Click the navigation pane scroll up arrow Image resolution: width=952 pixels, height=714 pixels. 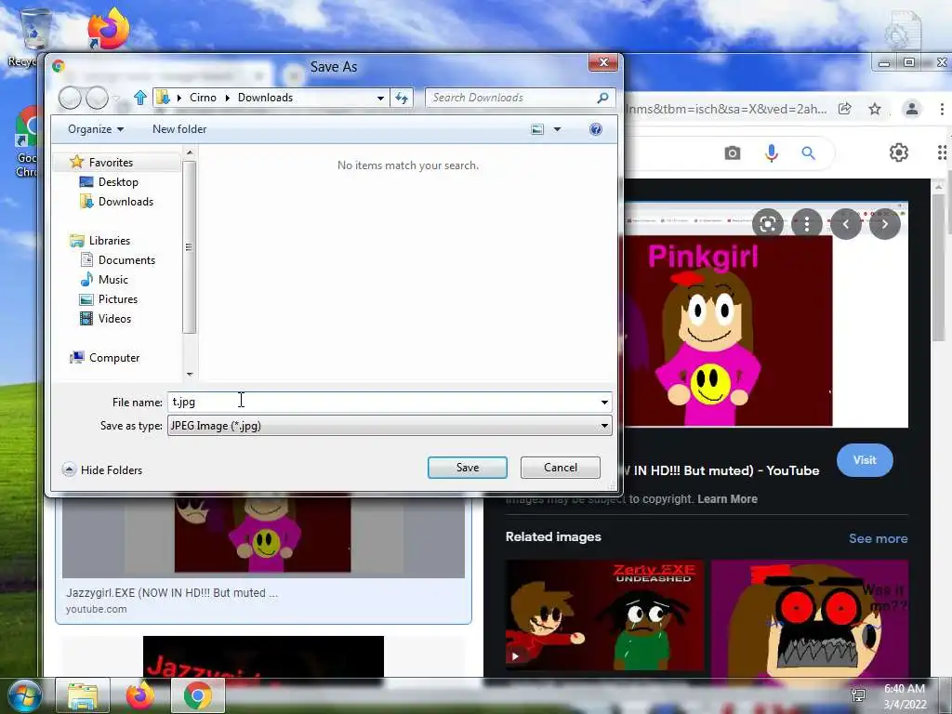(x=190, y=152)
